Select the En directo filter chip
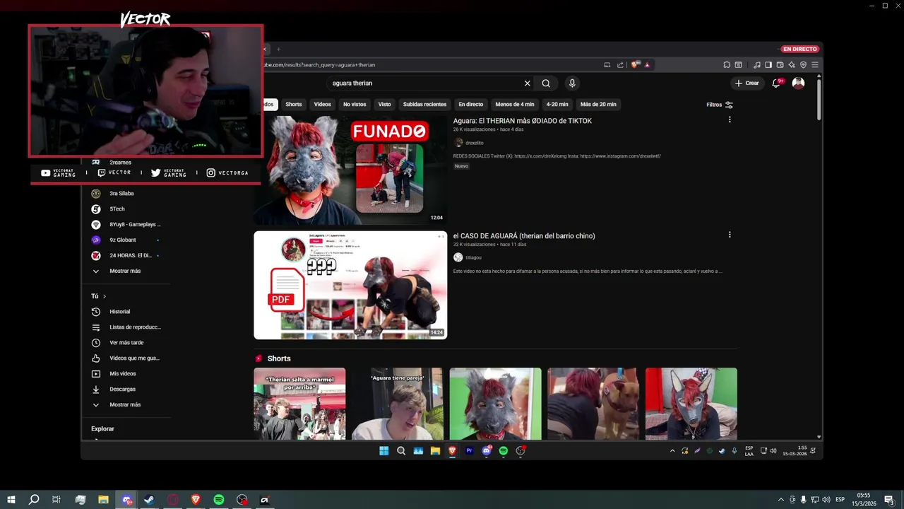Screen dimensions: 904x509 tap(471, 105)
